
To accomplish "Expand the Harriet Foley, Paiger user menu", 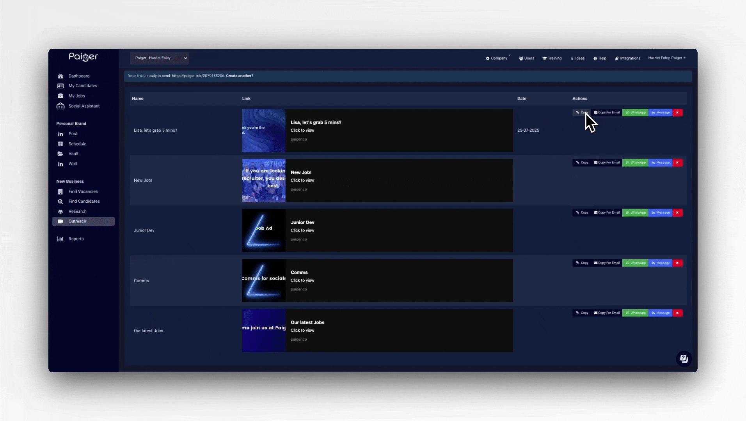I will coord(667,58).
